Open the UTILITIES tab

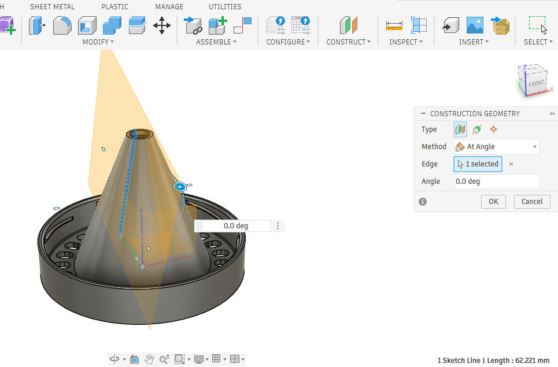tap(225, 7)
